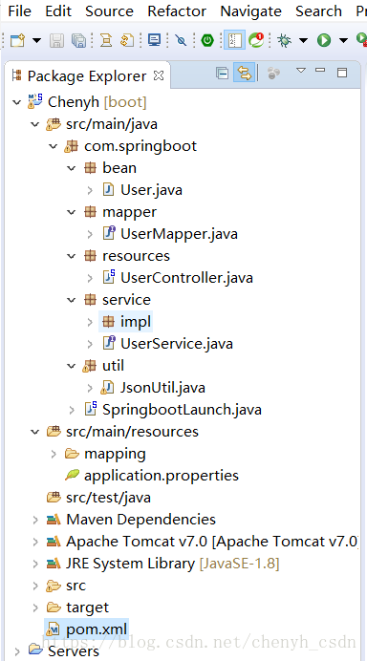Click the SpringbootLaunch.java file icon
The height and width of the screenshot is (661, 367).
(91, 409)
